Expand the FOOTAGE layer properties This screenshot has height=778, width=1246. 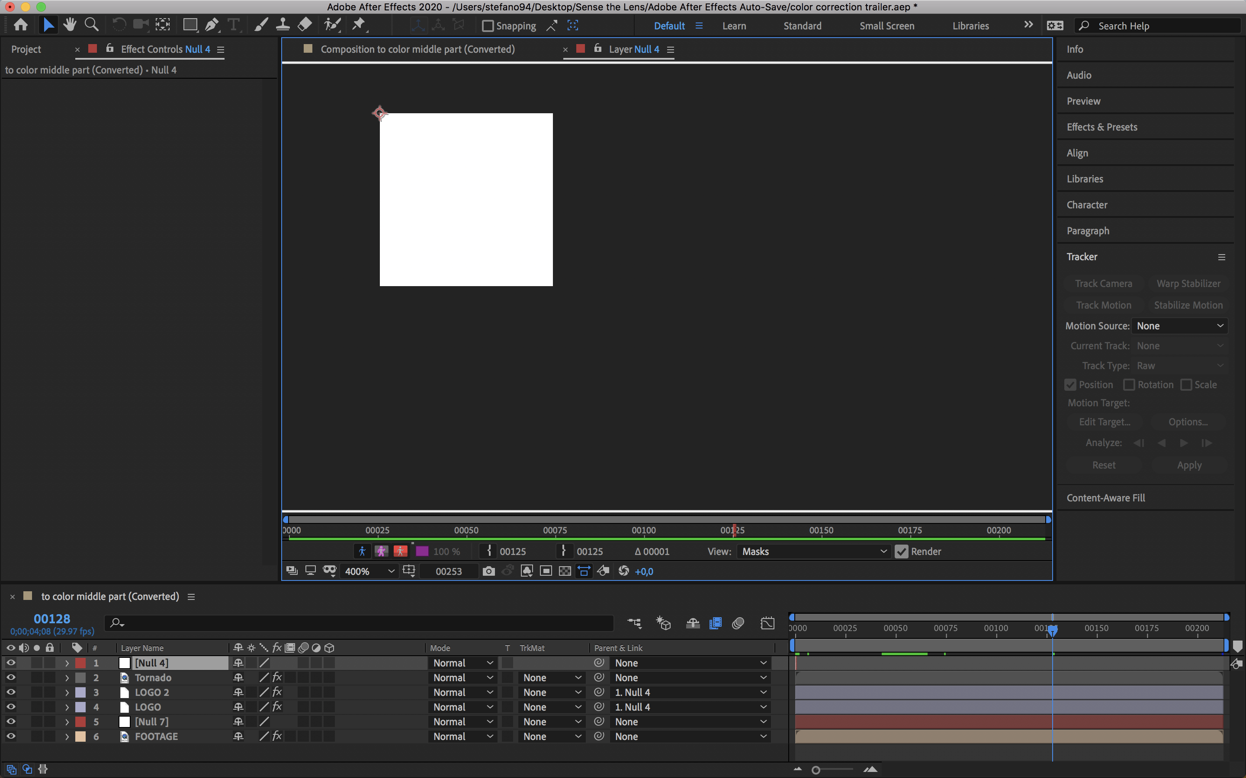(67, 737)
